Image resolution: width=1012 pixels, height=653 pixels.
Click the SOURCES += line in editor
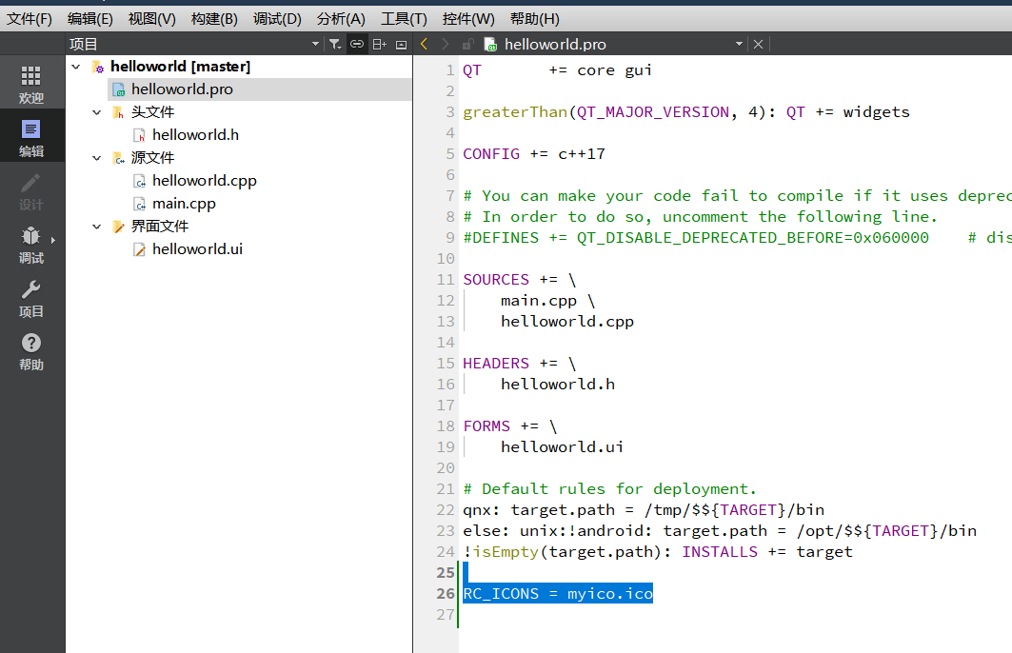click(x=519, y=280)
